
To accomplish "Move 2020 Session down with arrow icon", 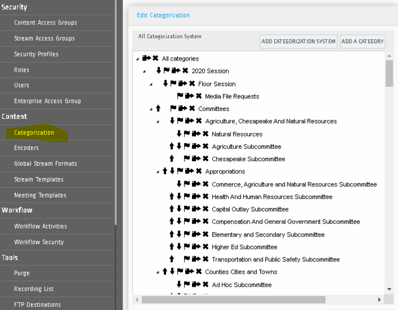I will [159, 71].
